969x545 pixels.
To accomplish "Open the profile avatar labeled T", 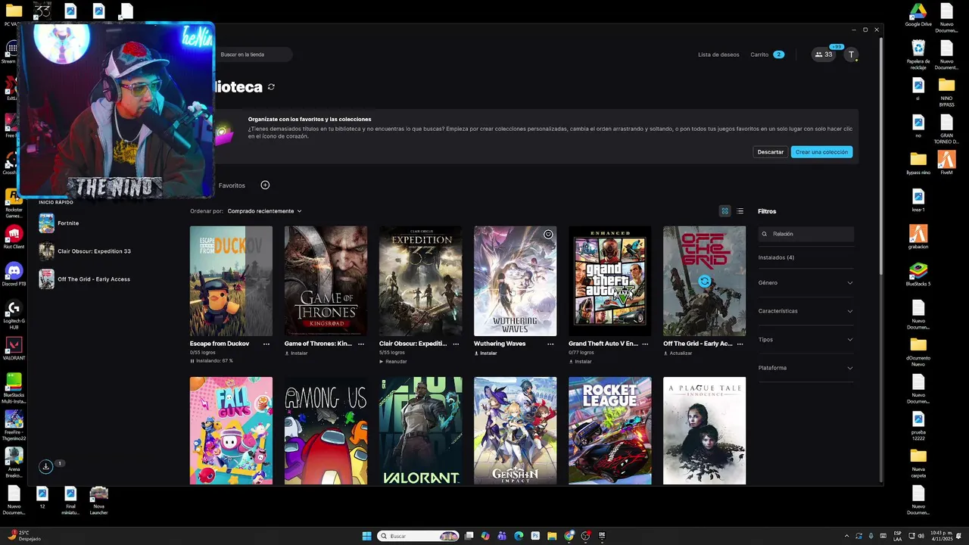I will click(x=852, y=54).
